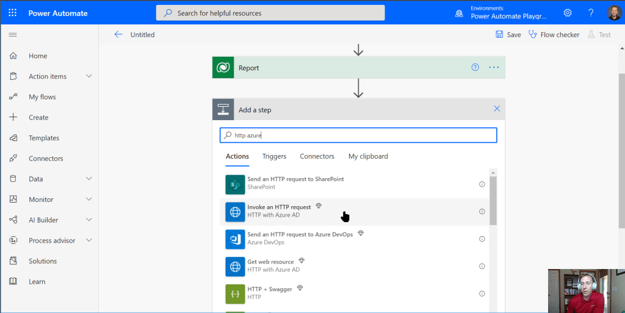
Task: Expand the AI Builder chevron
Action: click(89, 220)
